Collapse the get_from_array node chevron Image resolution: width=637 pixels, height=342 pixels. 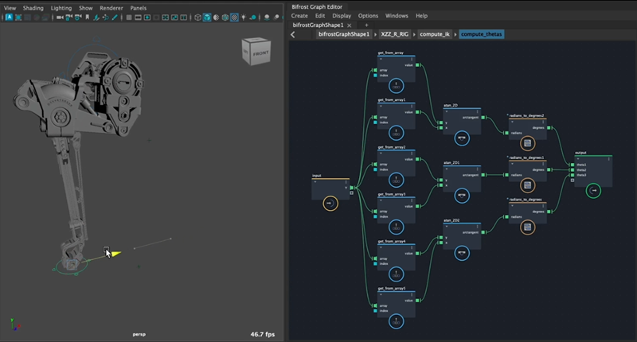[x=381, y=59]
